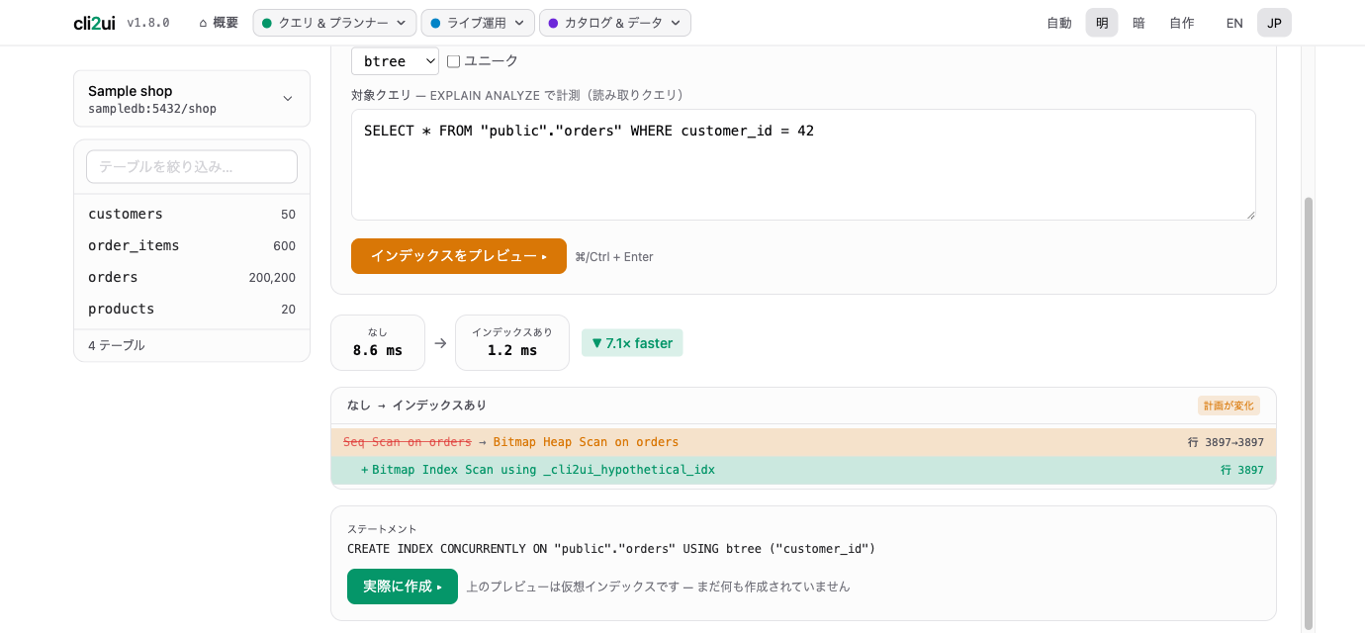Select the 暗 dark theme

pos(1138,23)
